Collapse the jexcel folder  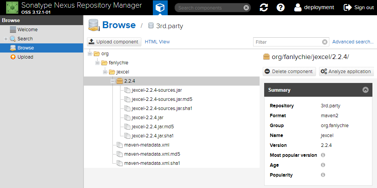click(x=105, y=72)
